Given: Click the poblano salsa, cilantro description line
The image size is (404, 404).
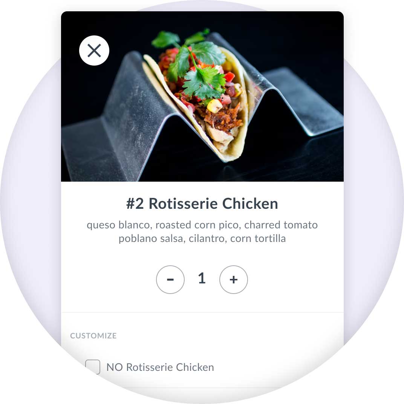Looking at the screenshot, I should pyautogui.click(x=202, y=238).
